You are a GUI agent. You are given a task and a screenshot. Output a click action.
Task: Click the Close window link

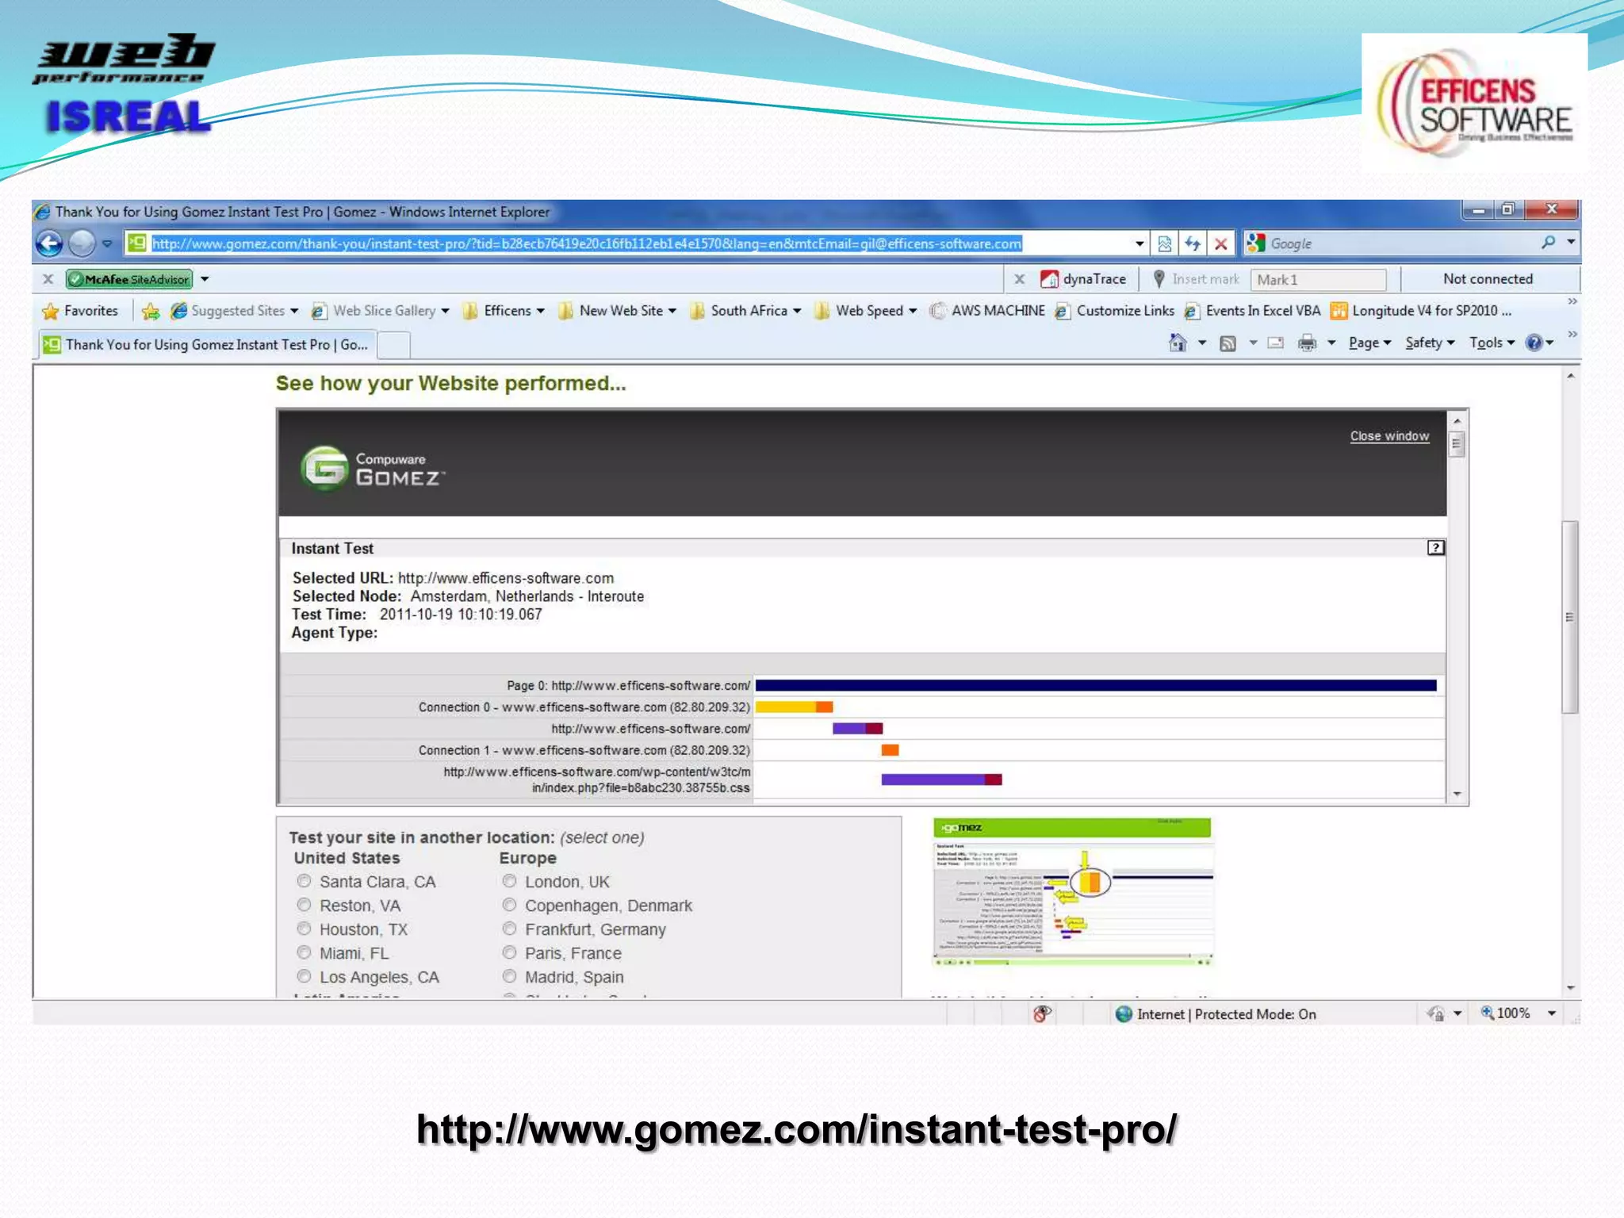pos(1389,436)
